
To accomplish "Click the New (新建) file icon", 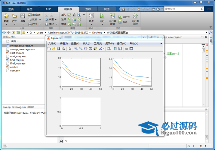I will (6, 16).
